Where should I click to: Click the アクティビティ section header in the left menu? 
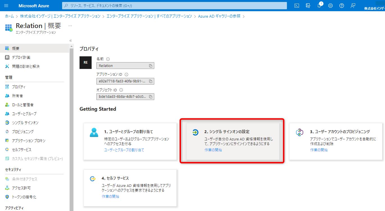click(14, 208)
